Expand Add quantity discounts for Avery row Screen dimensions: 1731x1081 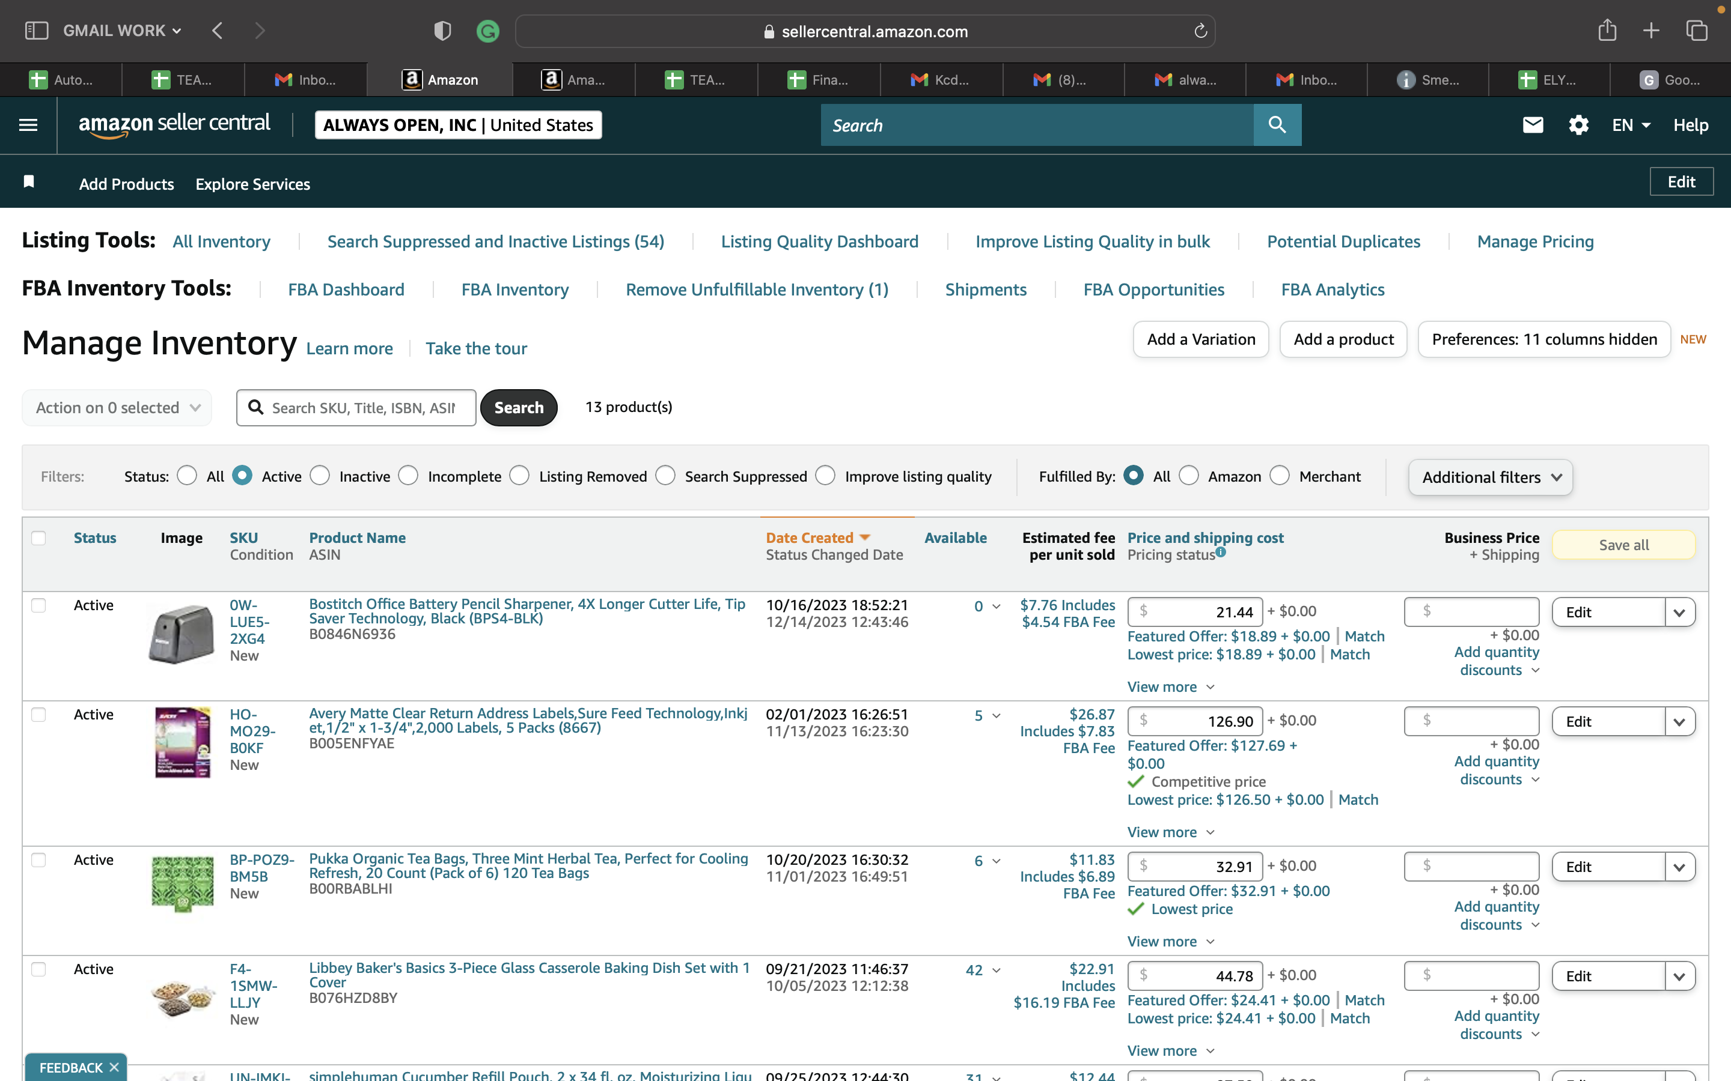click(x=1497, y=770)
